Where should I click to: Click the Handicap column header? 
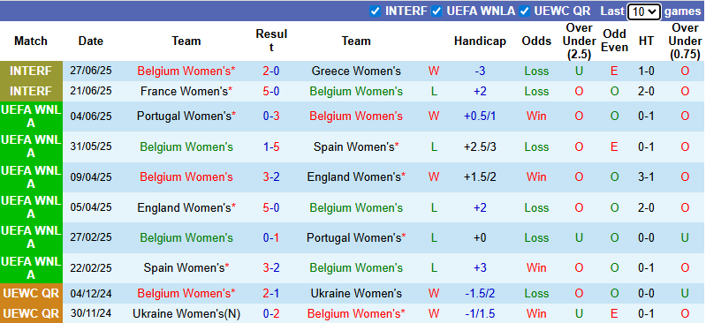(480, 41)
